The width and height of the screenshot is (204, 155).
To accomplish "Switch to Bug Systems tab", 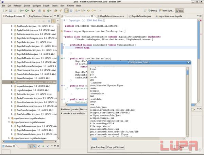I will (x=35, y=16).
